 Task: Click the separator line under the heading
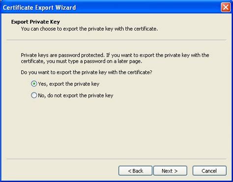[x=116, y=40]
